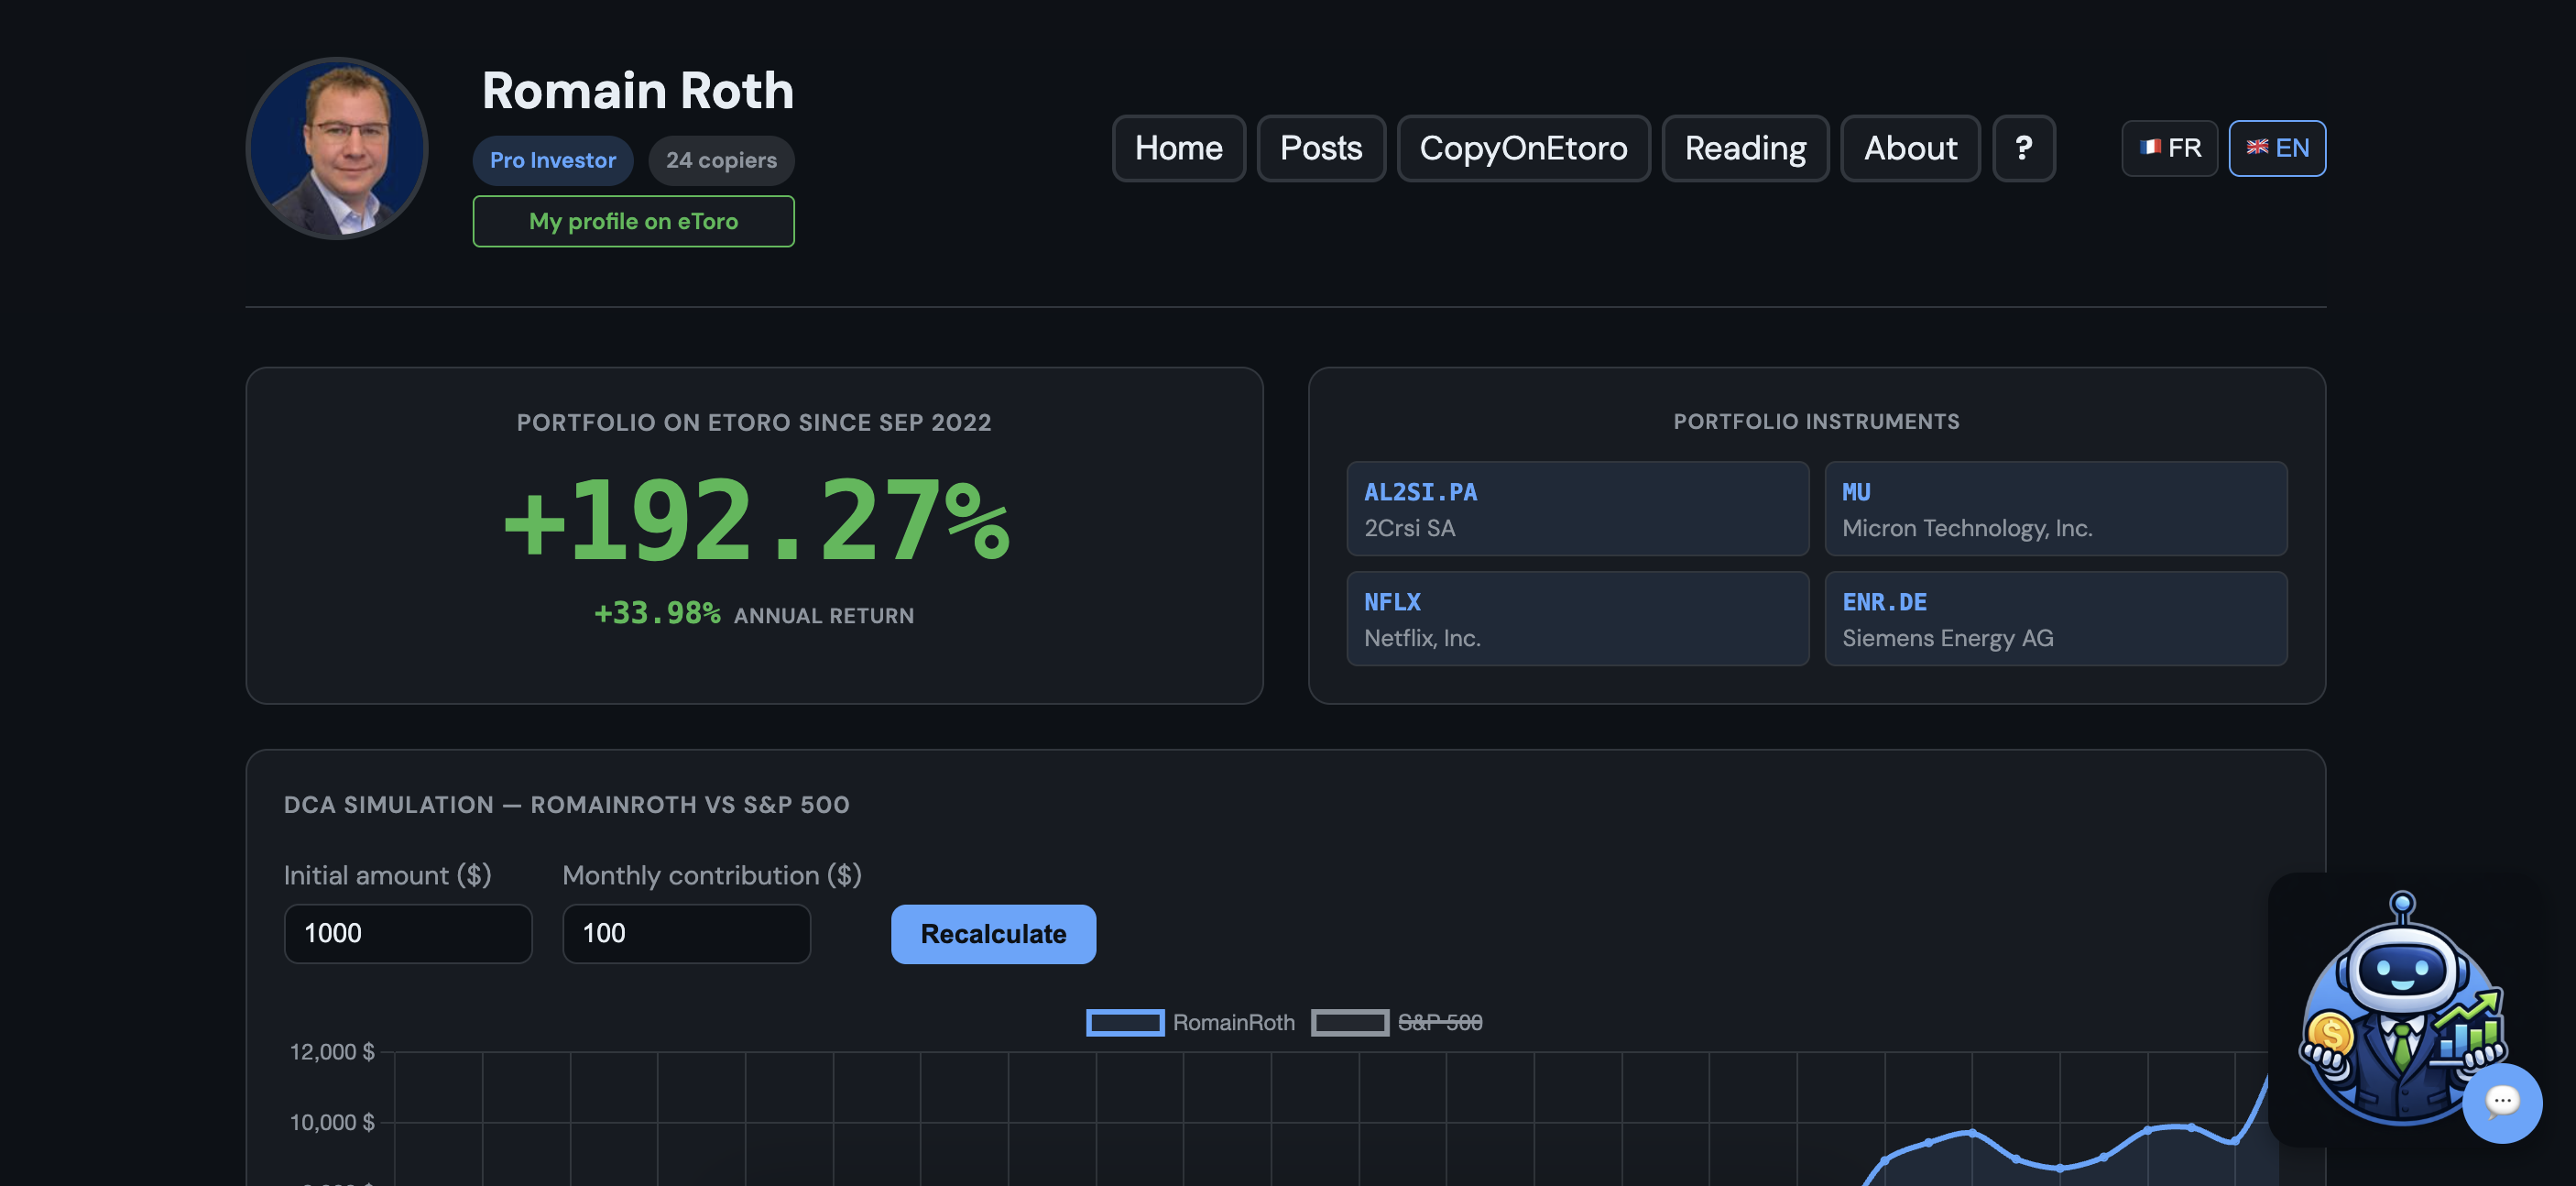Click the Romain Roth name heading
Image resolution: width=2576 pixels, height=1186 pixels.
637,90
